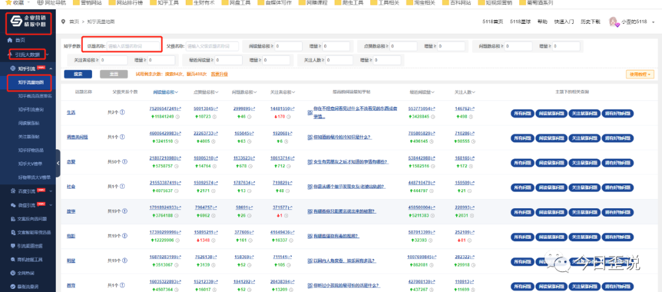Click the gray 重置 button

pyautogui.click(x=114, y=74)
